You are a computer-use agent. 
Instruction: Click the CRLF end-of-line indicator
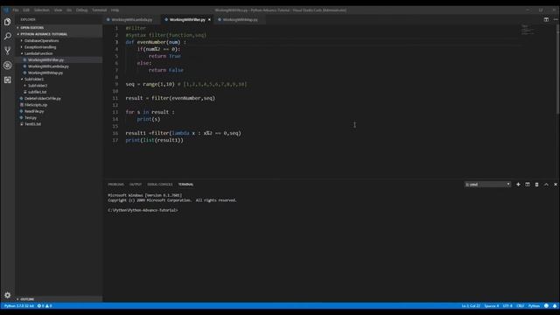pos(521,305)
